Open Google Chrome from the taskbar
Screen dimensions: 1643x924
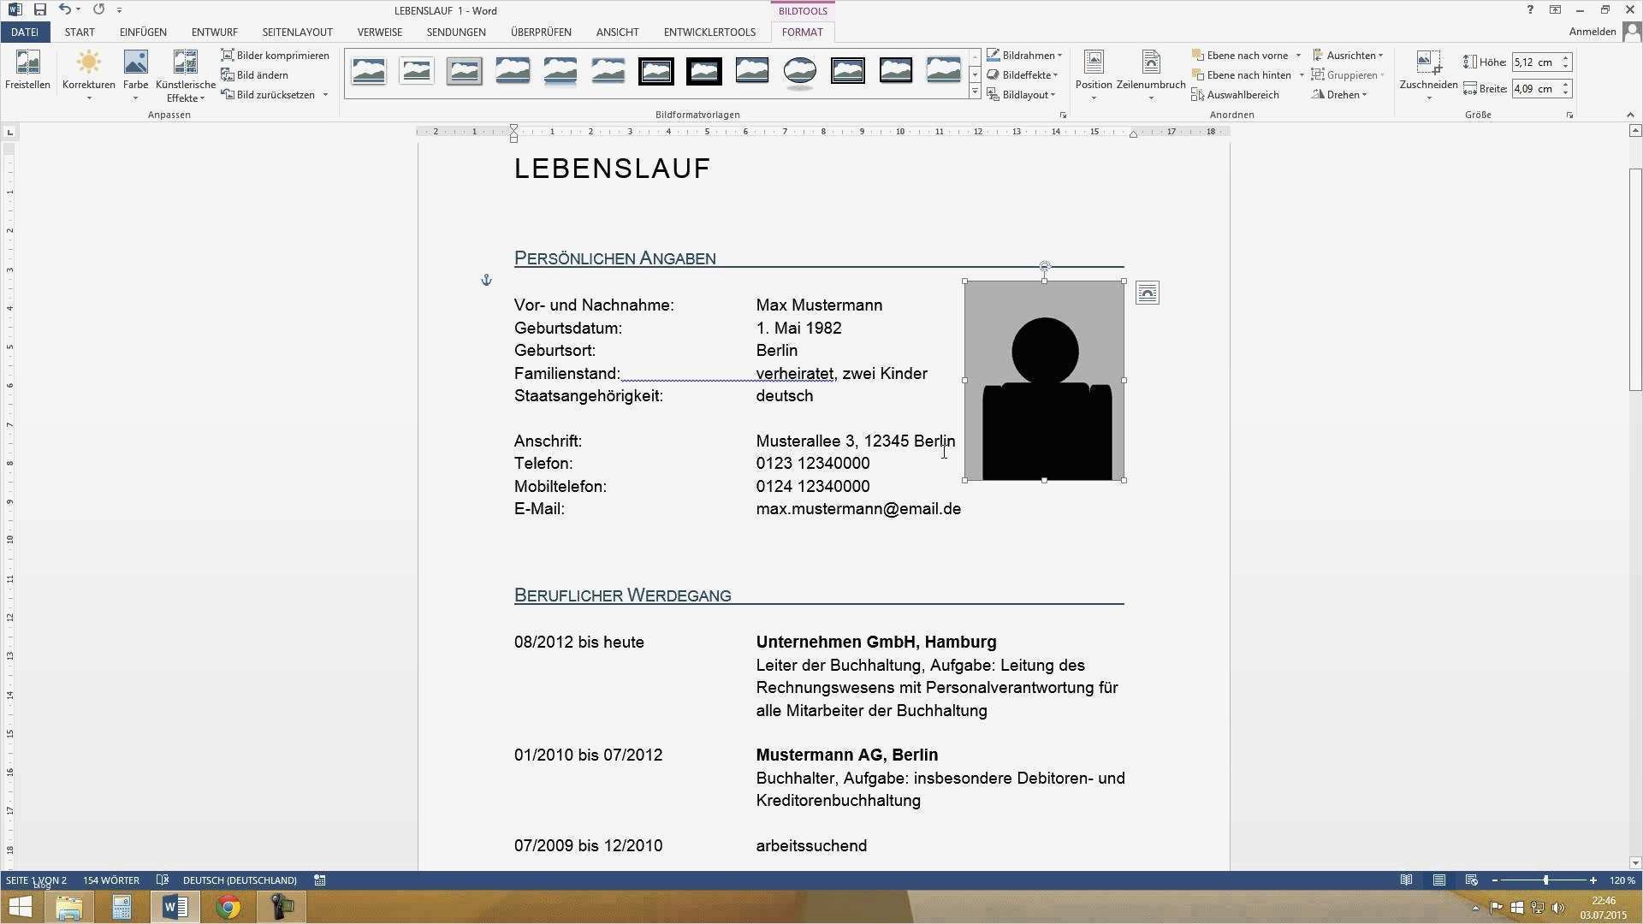point(228,906)
